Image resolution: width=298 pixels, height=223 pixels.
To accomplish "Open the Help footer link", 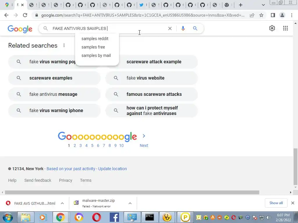I will 12,180.
